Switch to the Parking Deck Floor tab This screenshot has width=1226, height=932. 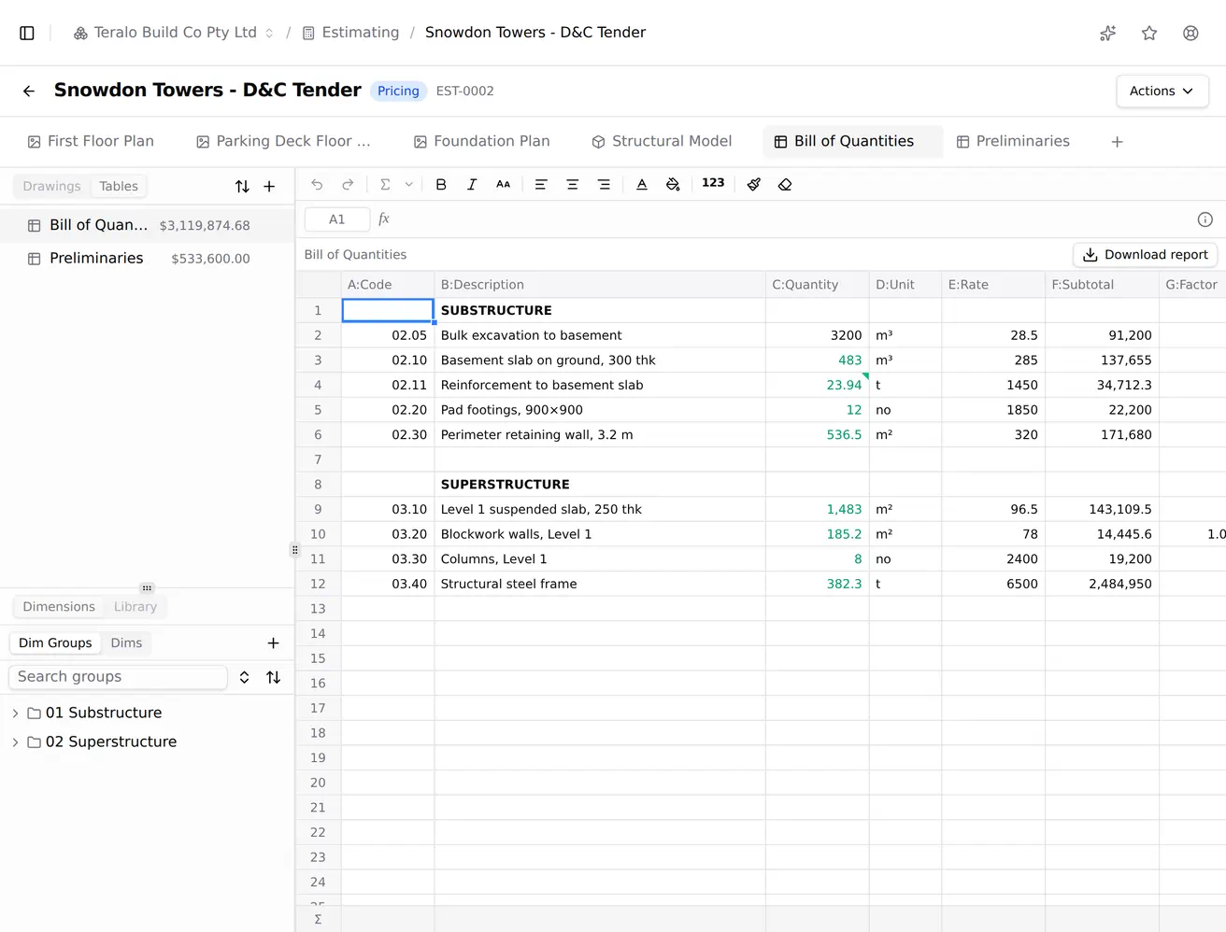pyautogui.click(x=283, y=141)
